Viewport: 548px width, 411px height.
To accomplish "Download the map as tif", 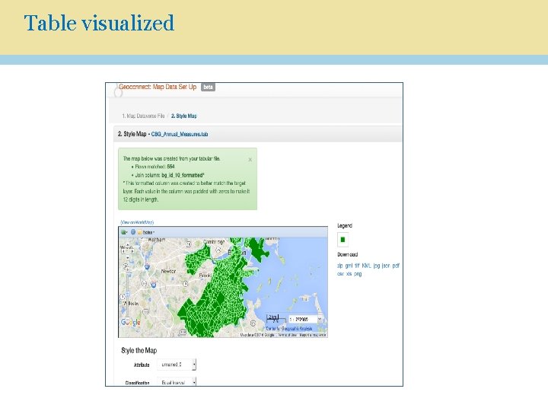I will click(x=357, y=266).
